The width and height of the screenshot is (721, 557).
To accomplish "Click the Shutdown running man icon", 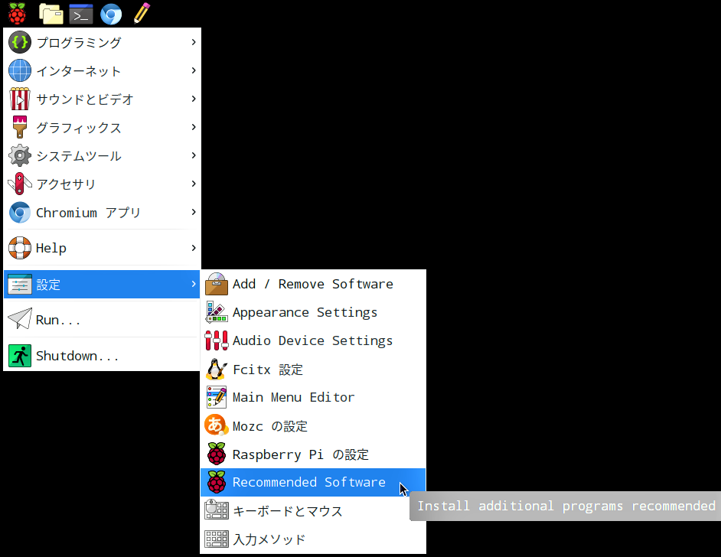I will click(x=20, y=356).
